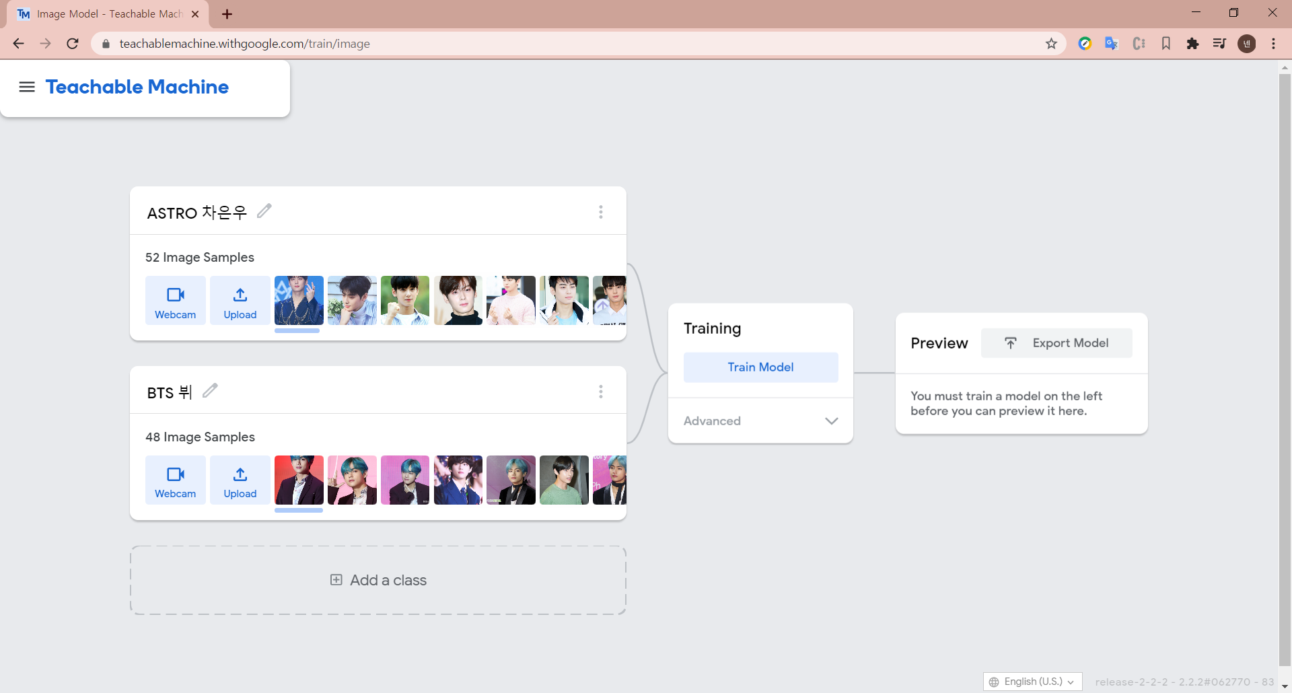The image size is (1292, 693).
Task: Open Google Translate extension
Action: [1112, 44]
